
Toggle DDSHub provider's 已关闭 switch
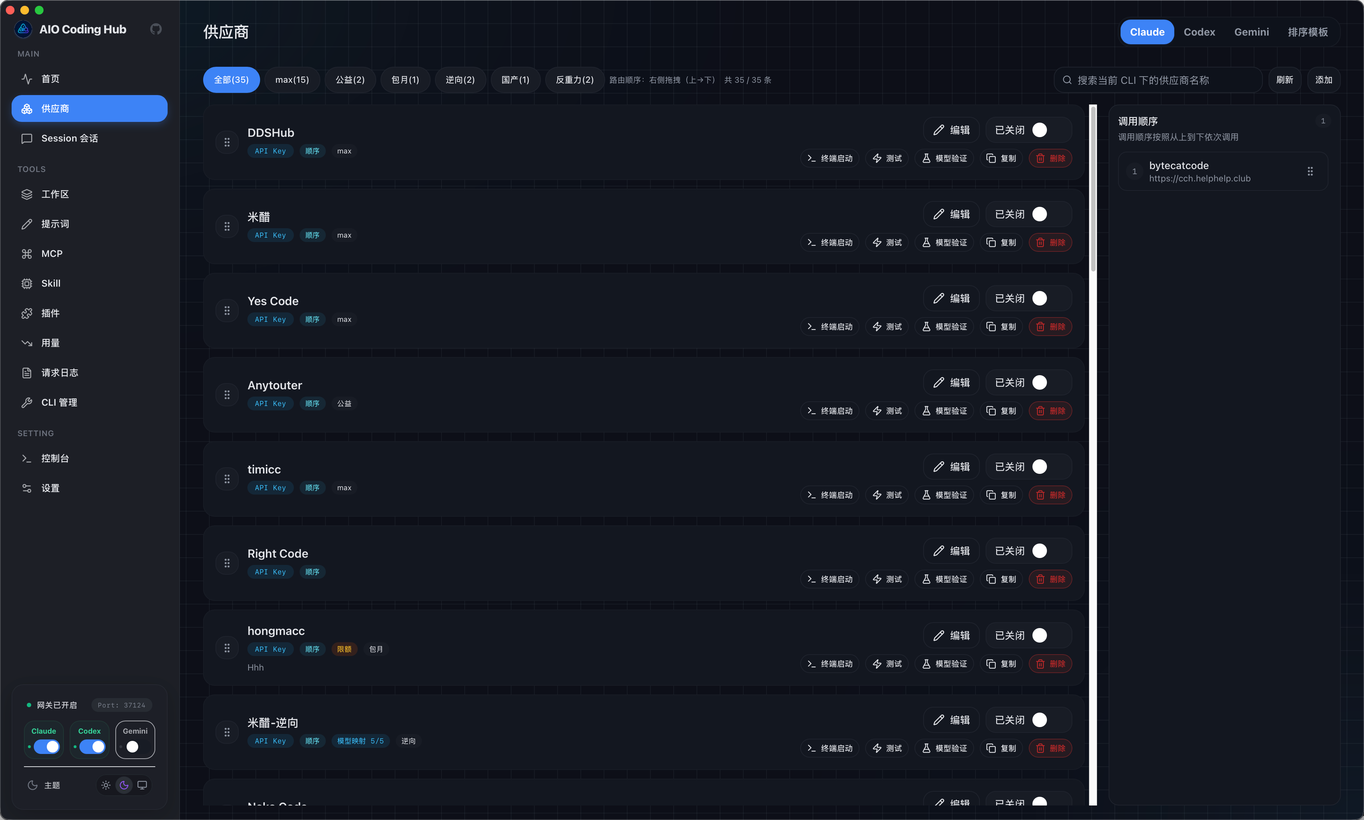pyautogui.click(x=1046, y=130)
